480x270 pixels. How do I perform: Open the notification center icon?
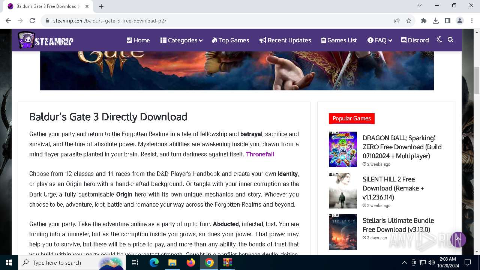(x=468, y=262)
